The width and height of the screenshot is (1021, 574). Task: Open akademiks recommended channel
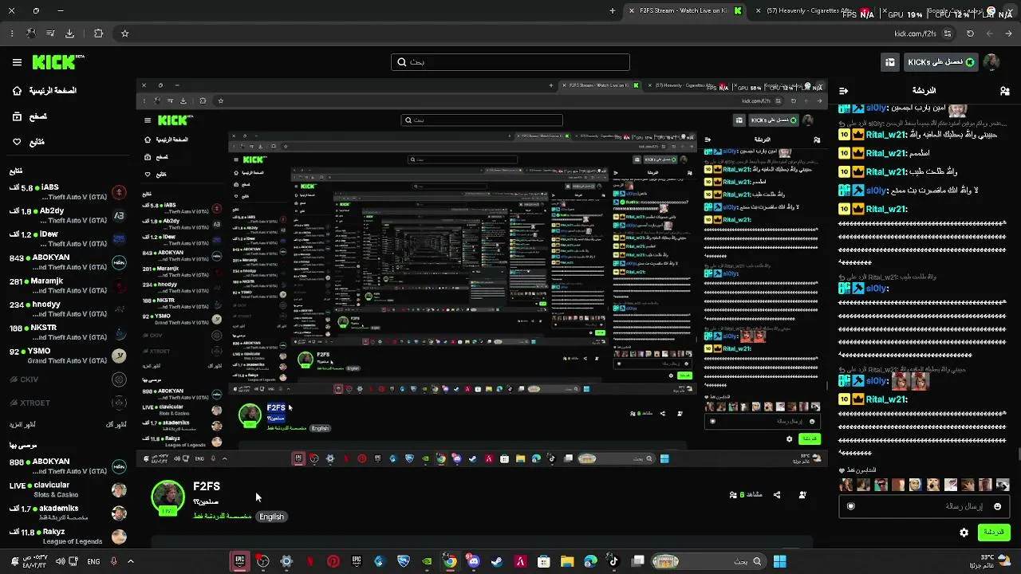coord(68,513)
